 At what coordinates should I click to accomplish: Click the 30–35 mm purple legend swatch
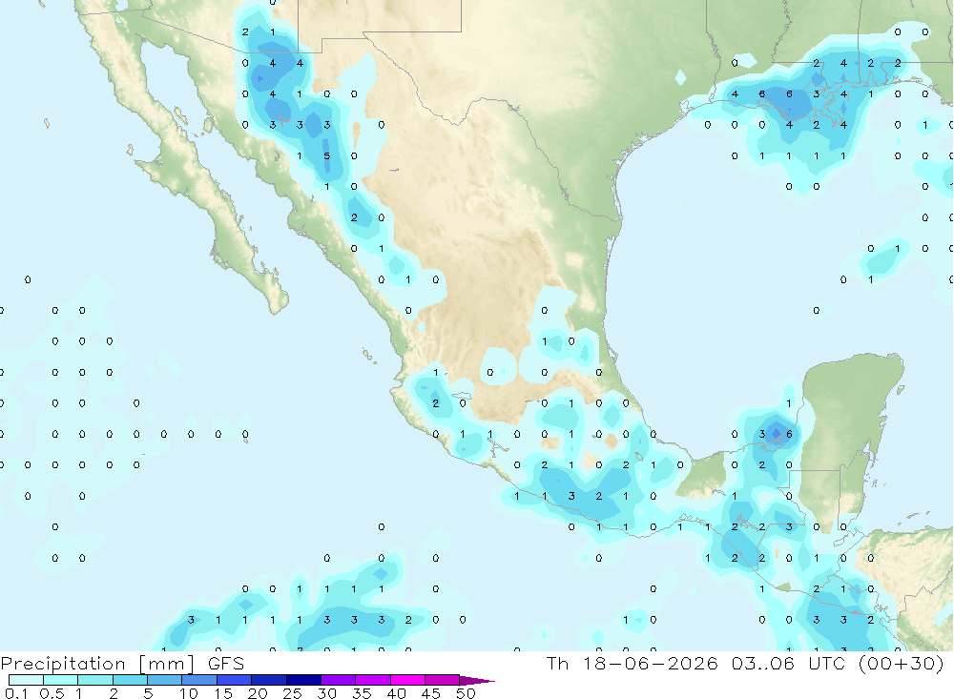[339, 680]
